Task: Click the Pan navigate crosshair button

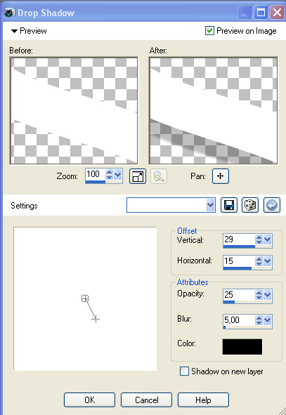Action: (221, 176)
